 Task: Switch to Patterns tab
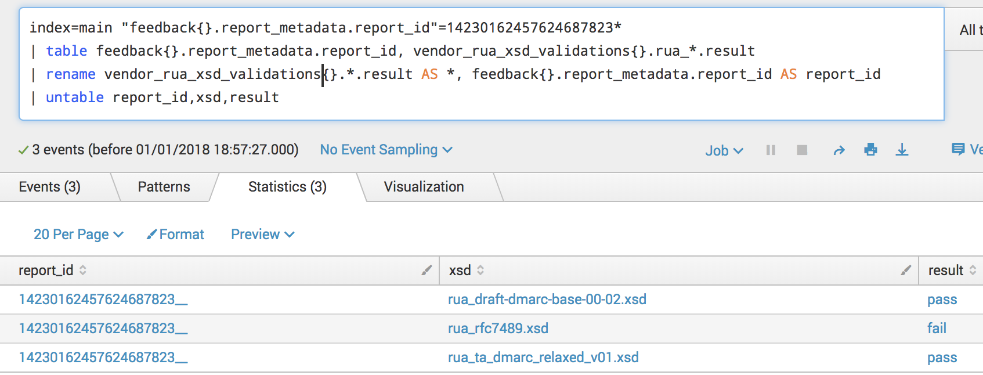point(164,187)
